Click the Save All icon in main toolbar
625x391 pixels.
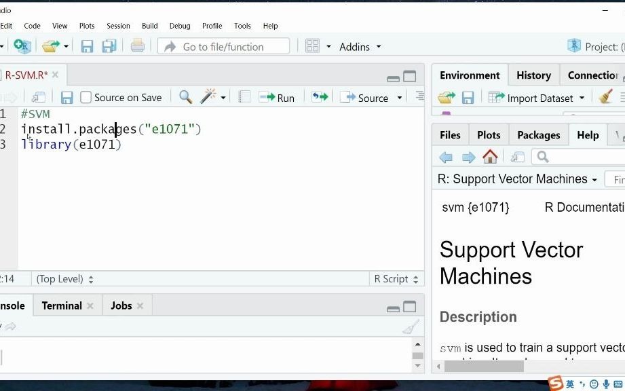(x=109, y=46)
